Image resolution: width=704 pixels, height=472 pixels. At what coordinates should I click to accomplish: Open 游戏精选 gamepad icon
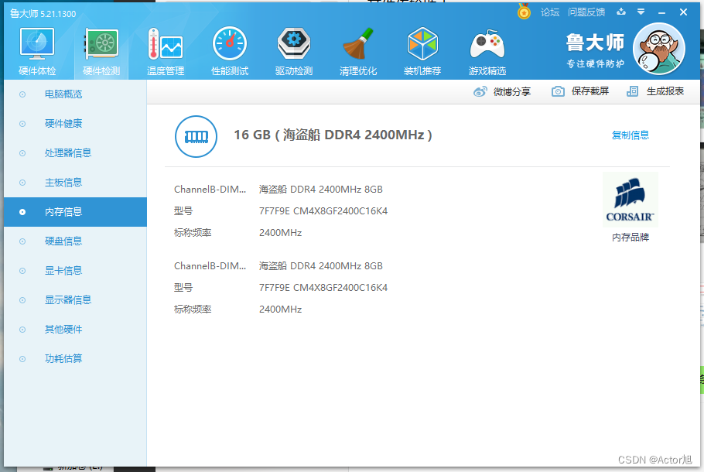487,51
